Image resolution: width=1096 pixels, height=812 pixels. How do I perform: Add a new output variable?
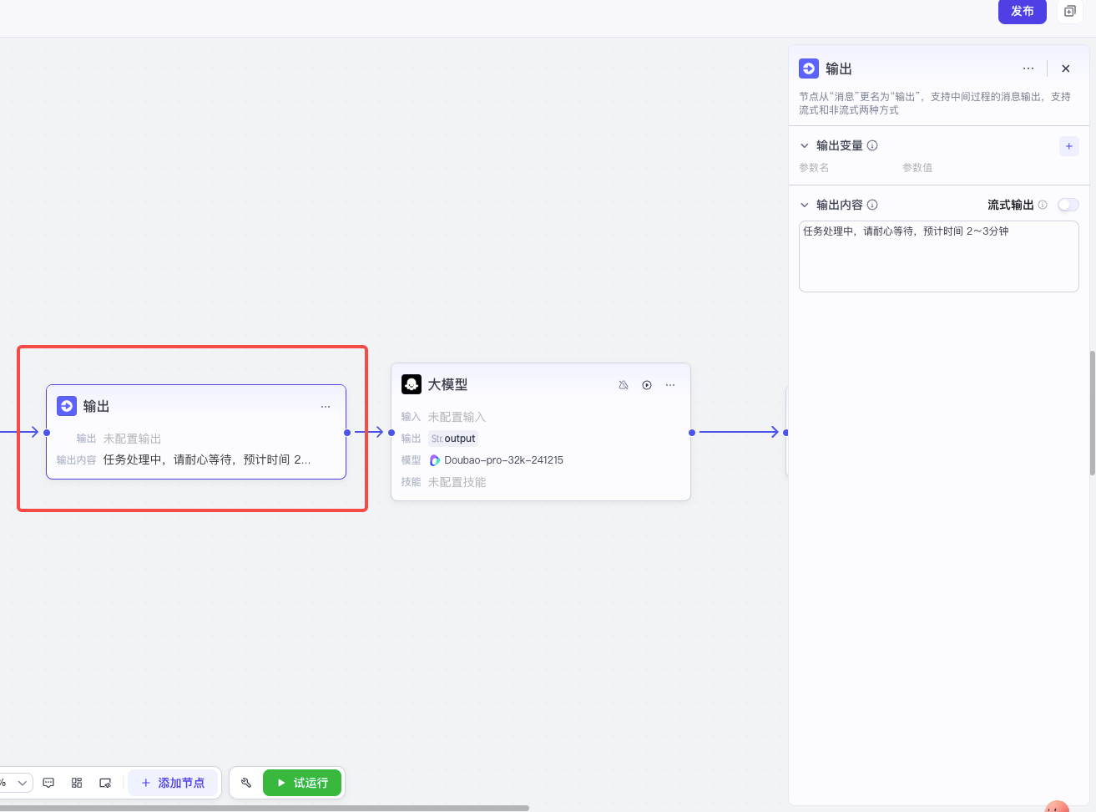tap(1068, 146)
